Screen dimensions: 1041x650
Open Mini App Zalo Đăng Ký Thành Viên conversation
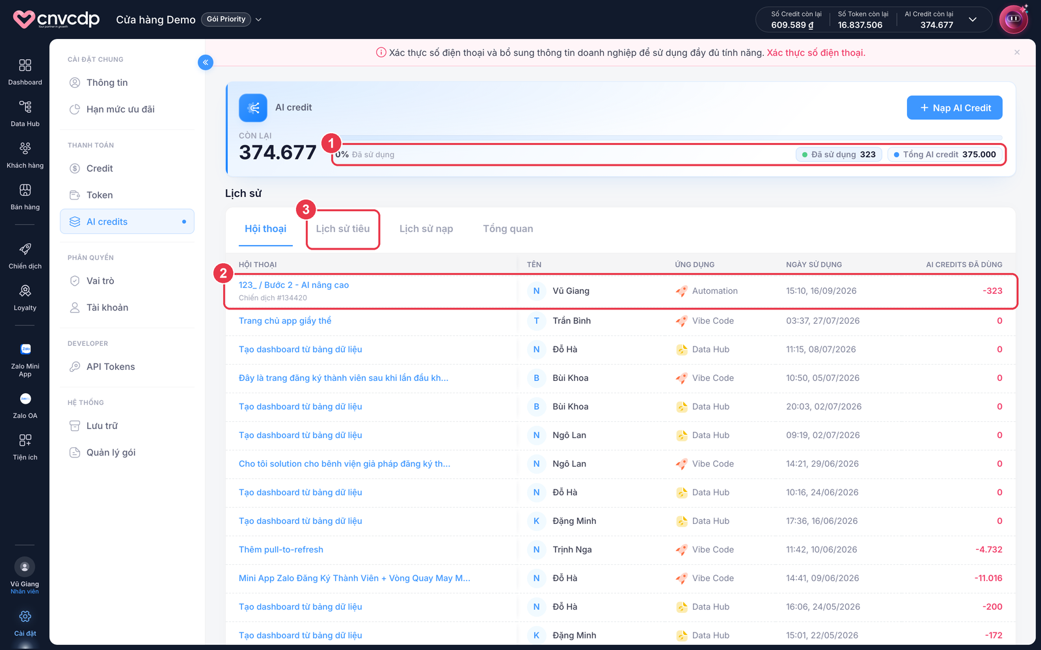355,578
